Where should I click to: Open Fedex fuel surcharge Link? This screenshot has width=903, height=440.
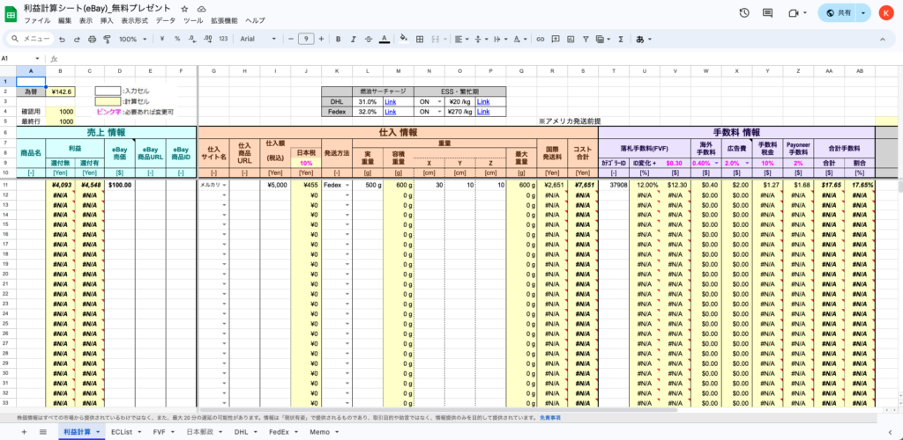(x=390, y=112)
